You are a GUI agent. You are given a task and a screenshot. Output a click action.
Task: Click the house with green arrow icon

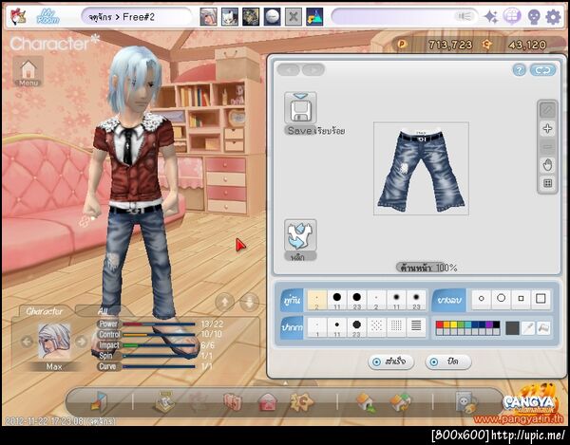point(367,402)
